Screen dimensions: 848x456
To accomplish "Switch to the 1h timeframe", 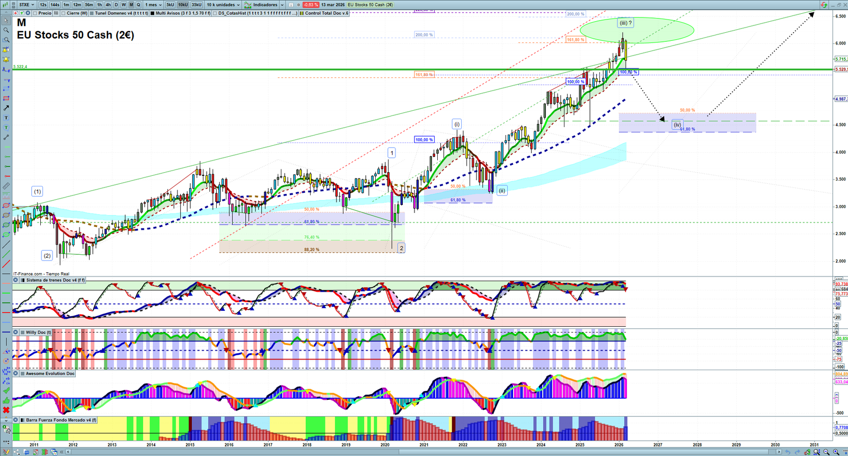I will pyautogui.click(x=100, y=5).
